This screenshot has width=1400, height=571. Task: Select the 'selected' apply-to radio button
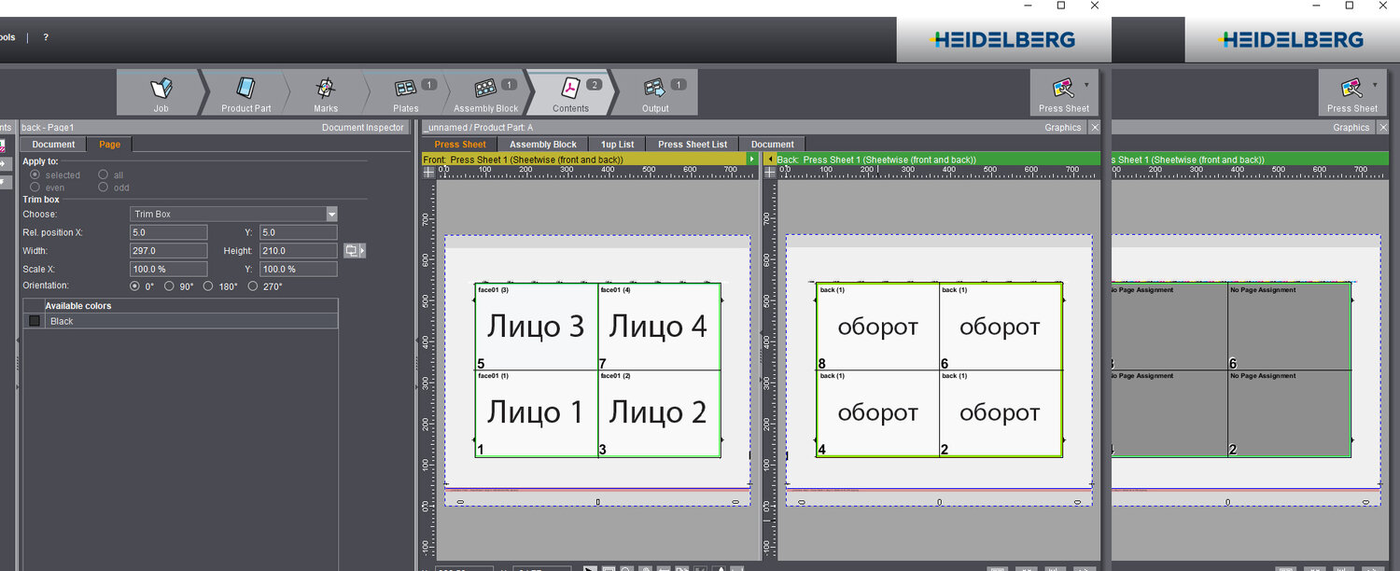coord(35,174)
